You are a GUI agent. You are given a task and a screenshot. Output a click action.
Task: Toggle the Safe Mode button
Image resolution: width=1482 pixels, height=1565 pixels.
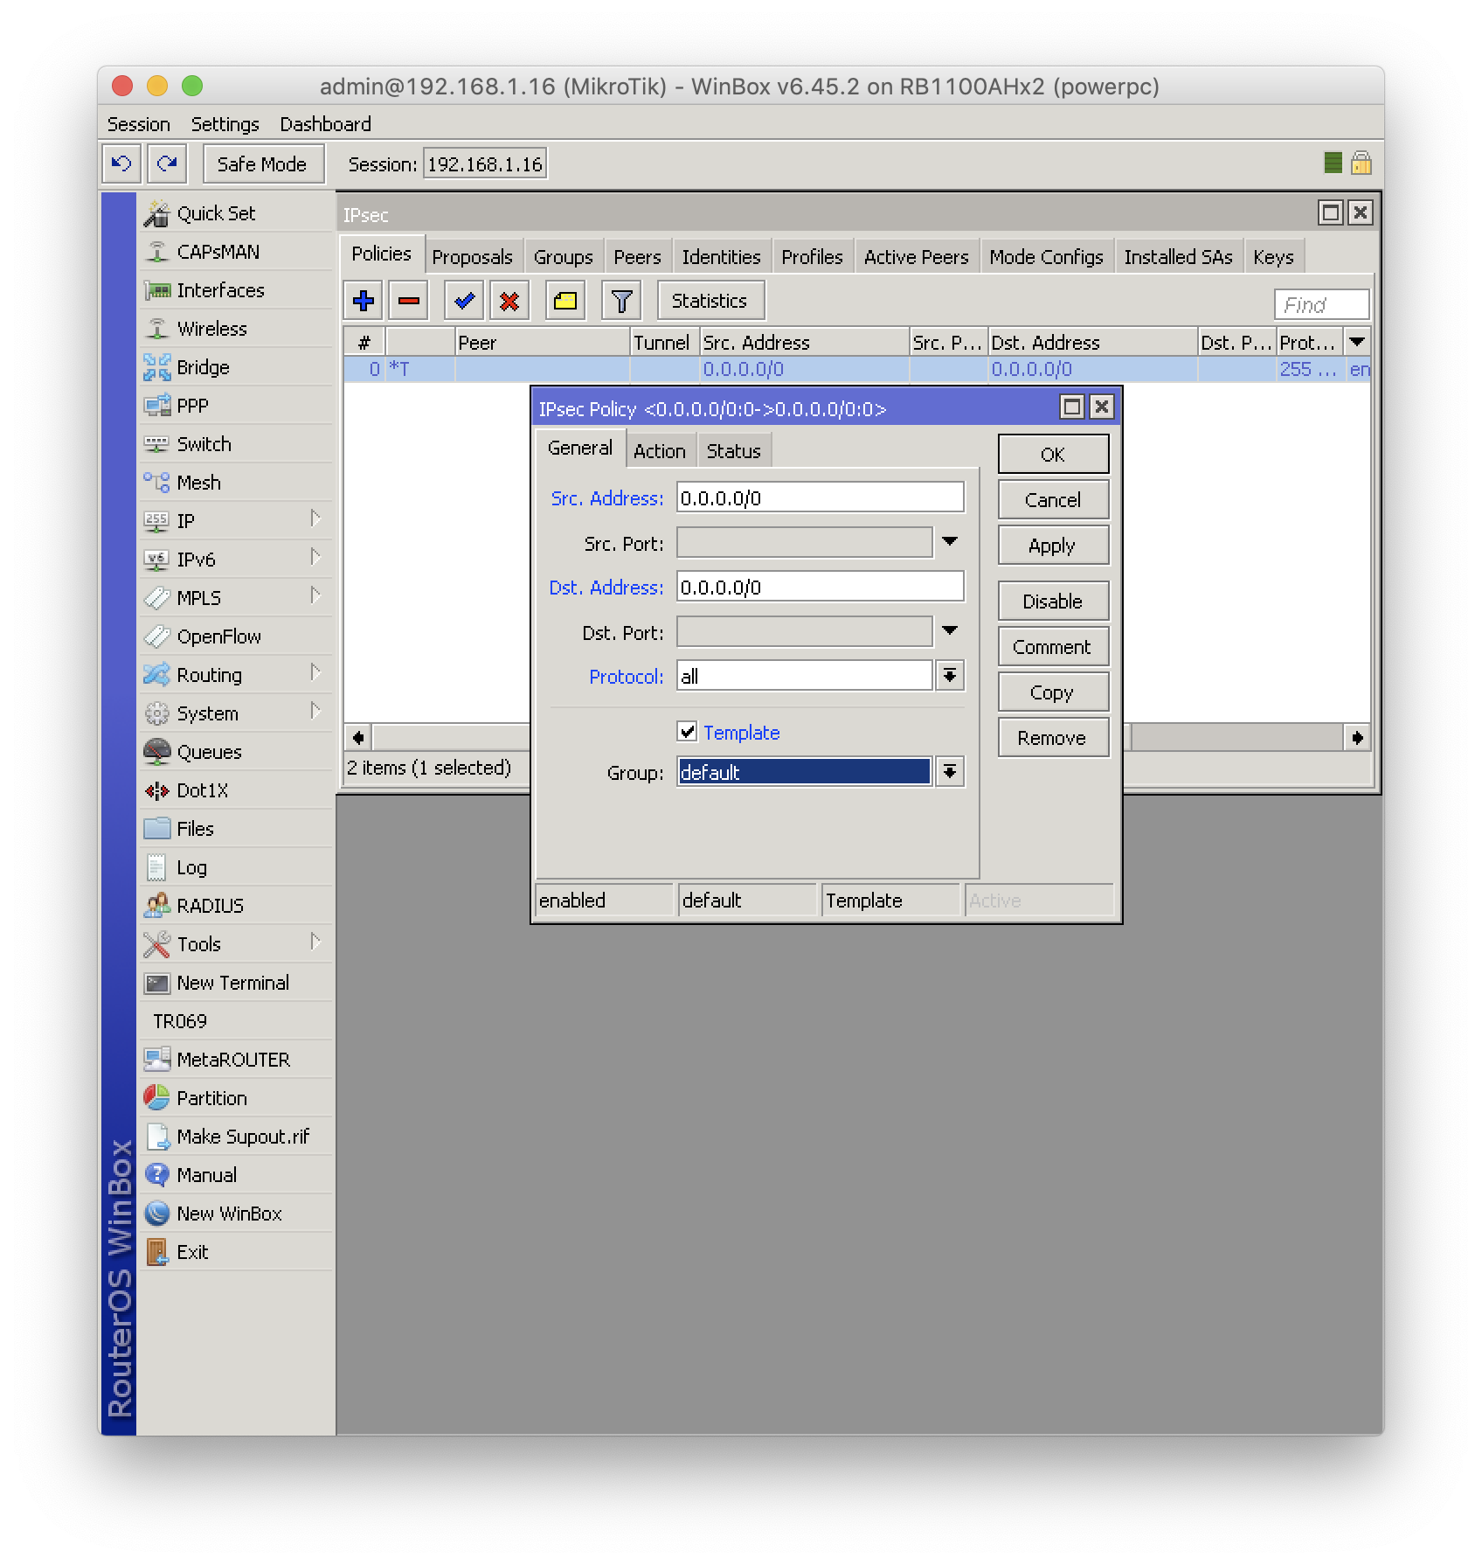pos(262,164)
